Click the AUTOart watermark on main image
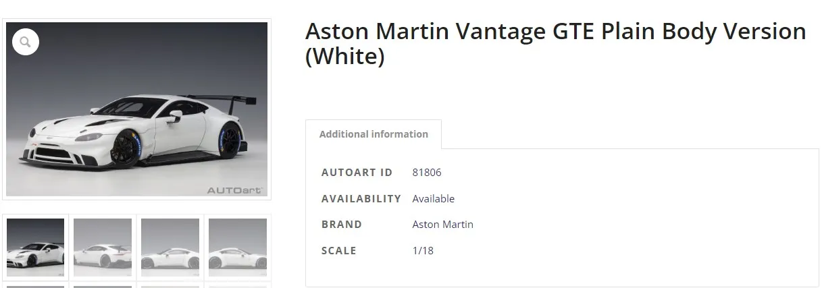 click(234, 190)
